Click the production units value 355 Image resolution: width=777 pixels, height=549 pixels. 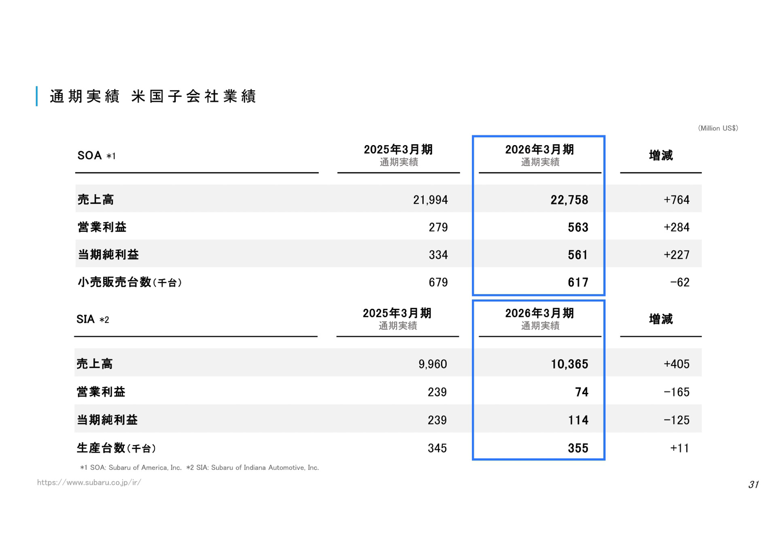[578, 448]
